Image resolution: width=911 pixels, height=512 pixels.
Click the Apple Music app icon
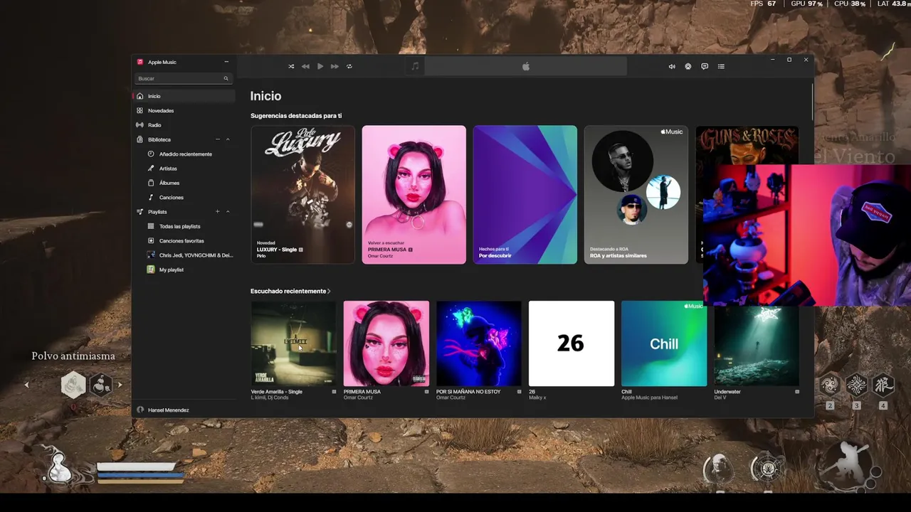tap(140, 62)
